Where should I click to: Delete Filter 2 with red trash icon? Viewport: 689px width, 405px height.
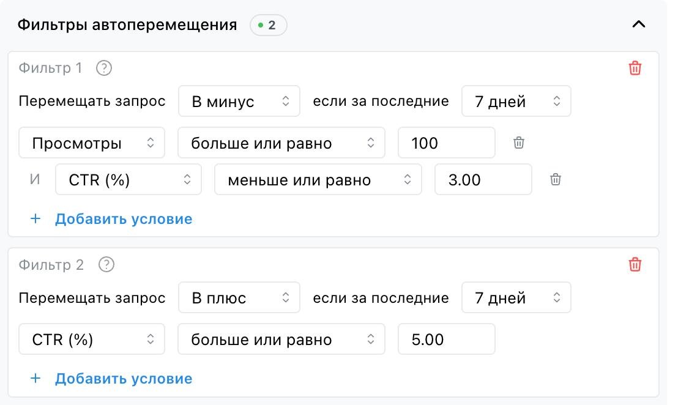pos(635,265)
